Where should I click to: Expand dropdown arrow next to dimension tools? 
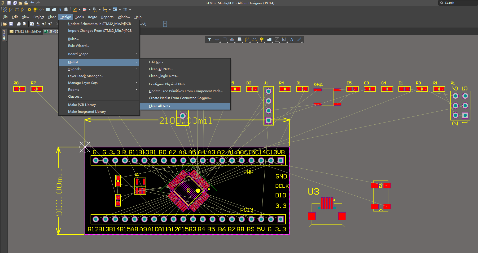click(x=110, y=10)
